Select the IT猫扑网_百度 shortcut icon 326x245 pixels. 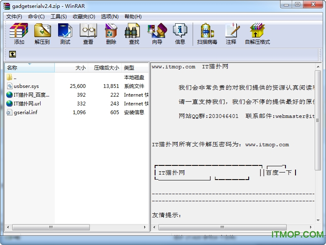(x=10, y=95)
